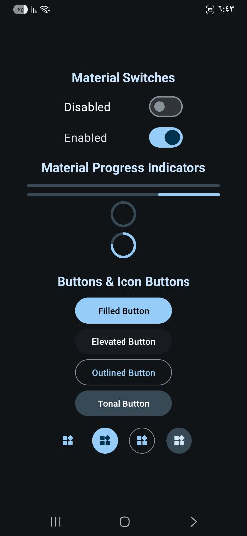Tap the empty circular progress indicator
Image resolution: width=247 pixels, height=536 pixels.
click(123, 214)
